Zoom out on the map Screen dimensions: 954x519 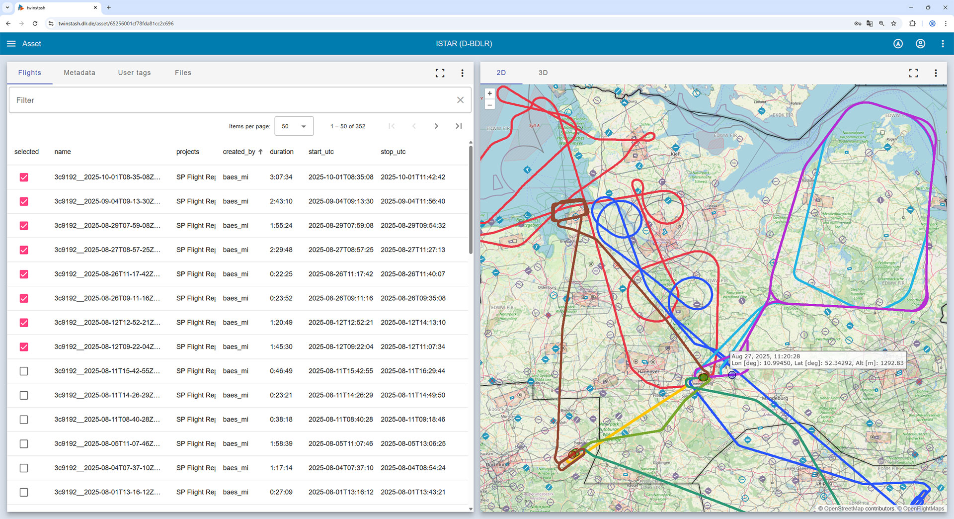[x=489, y=104]
